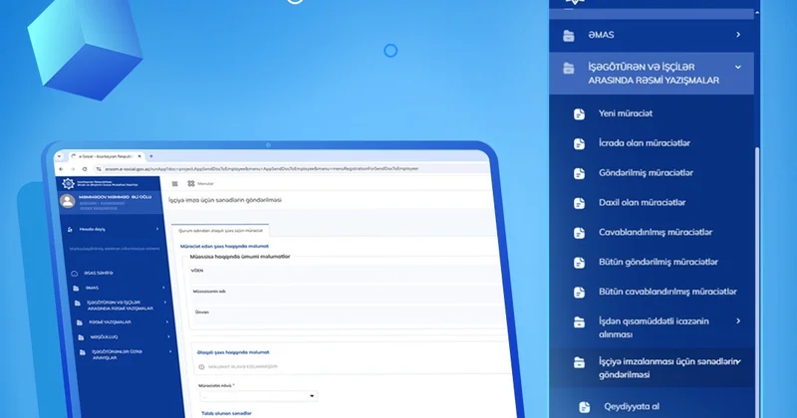797x418 pixels.
Task: Collapse İşəgötürən və işçilər arasında rəsmi yazışmalar
Action: (x=738, y=67)
